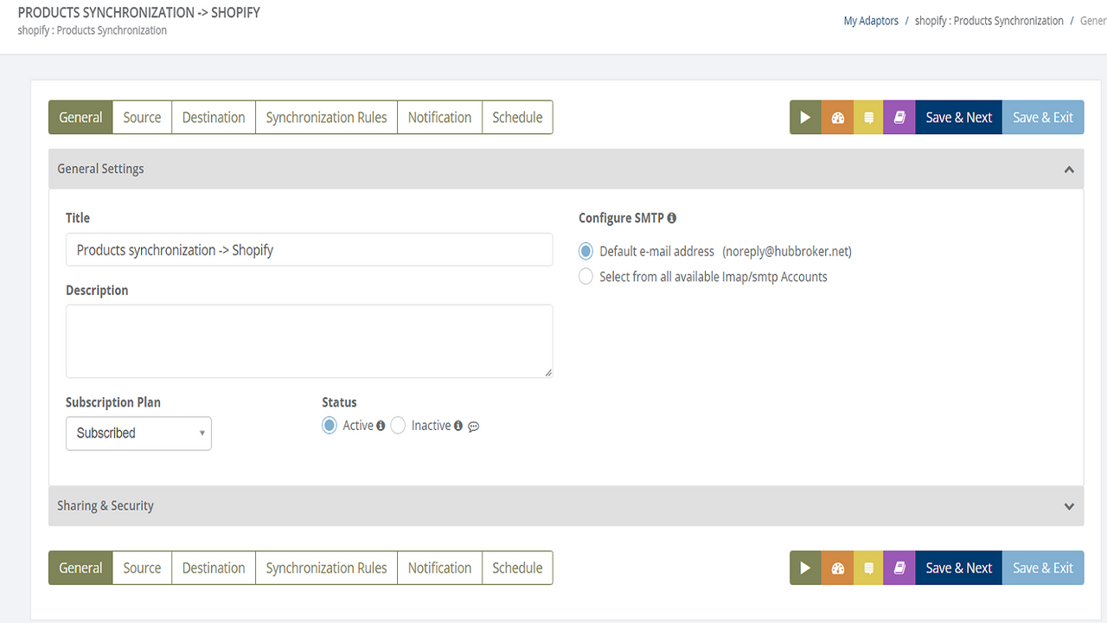Click the top Save & Next button
This screenshot has height=623, width=1107.
(959, 118)
